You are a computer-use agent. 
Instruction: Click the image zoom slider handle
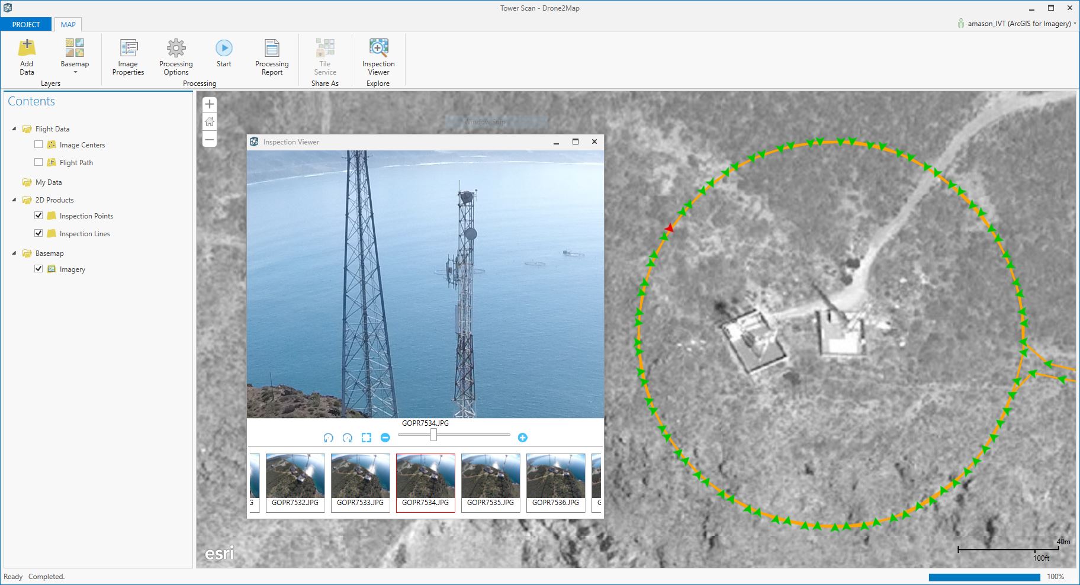(433, 435)
